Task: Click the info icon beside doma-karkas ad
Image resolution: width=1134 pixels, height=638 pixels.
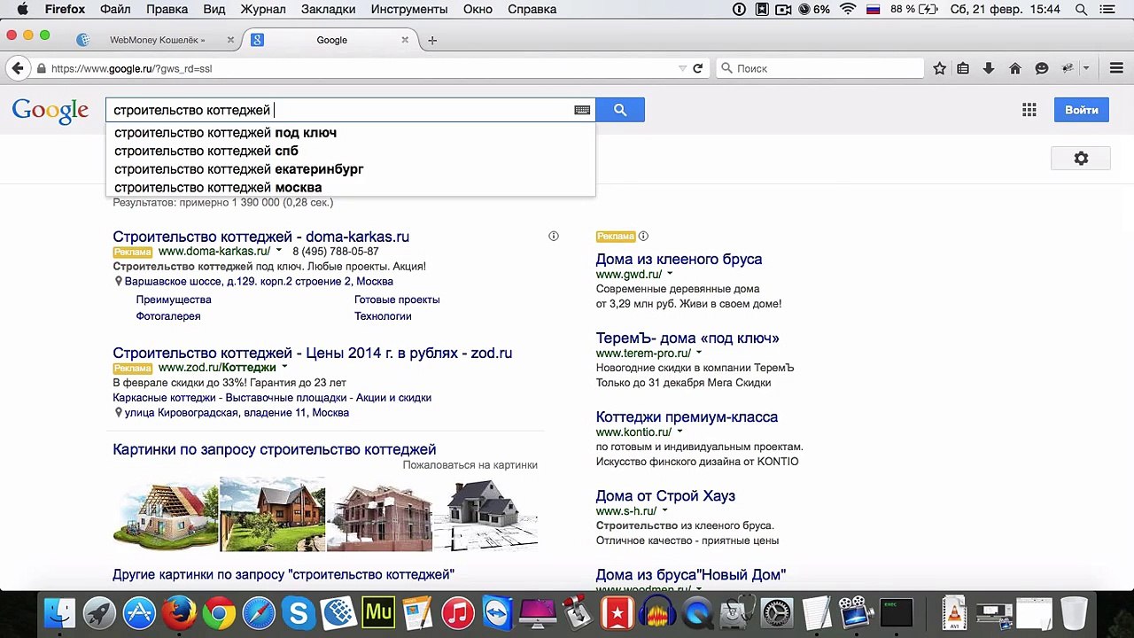Action: (x=554, y=236)
